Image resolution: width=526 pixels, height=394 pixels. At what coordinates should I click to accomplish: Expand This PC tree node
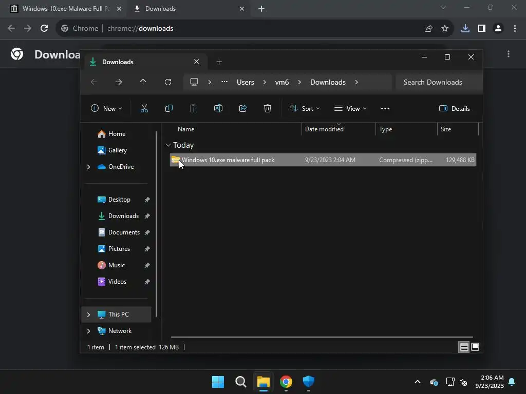88,314
